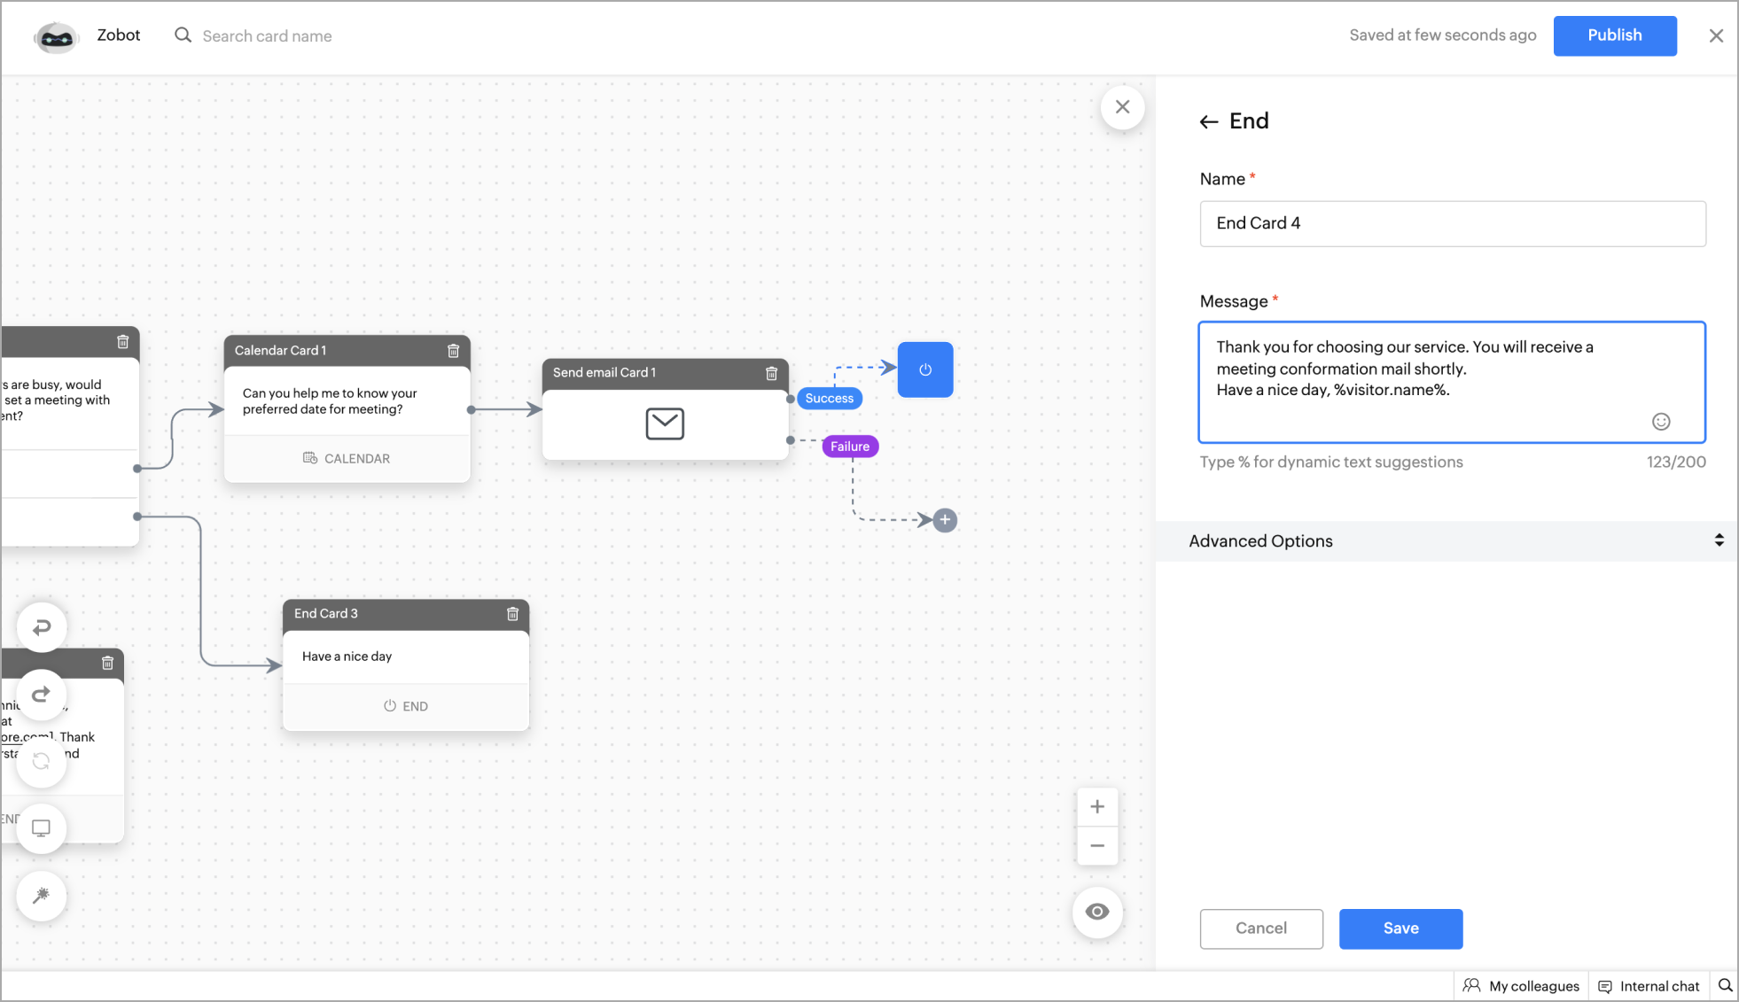Delete Calendar Card 1 with trash icon
The image size is (1739, 1002).
[453, 351]
